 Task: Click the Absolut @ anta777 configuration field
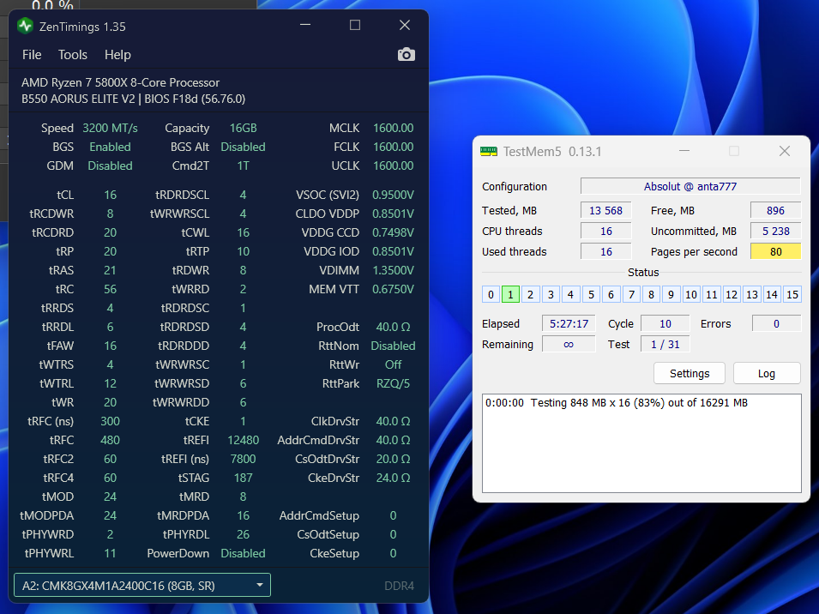click(x=690, y=186)
